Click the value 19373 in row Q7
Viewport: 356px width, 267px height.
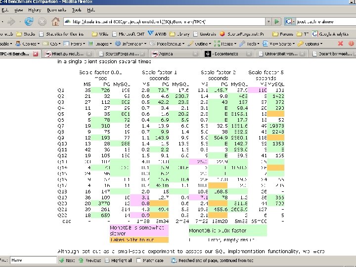[x=277, y=126]
